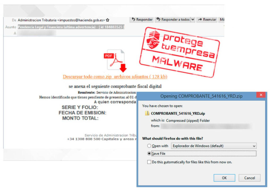Image resolution: width=272 pixels, height=192 pixels.
Task: Click the protege tu empresa shield logo
Action: point(153,40)
